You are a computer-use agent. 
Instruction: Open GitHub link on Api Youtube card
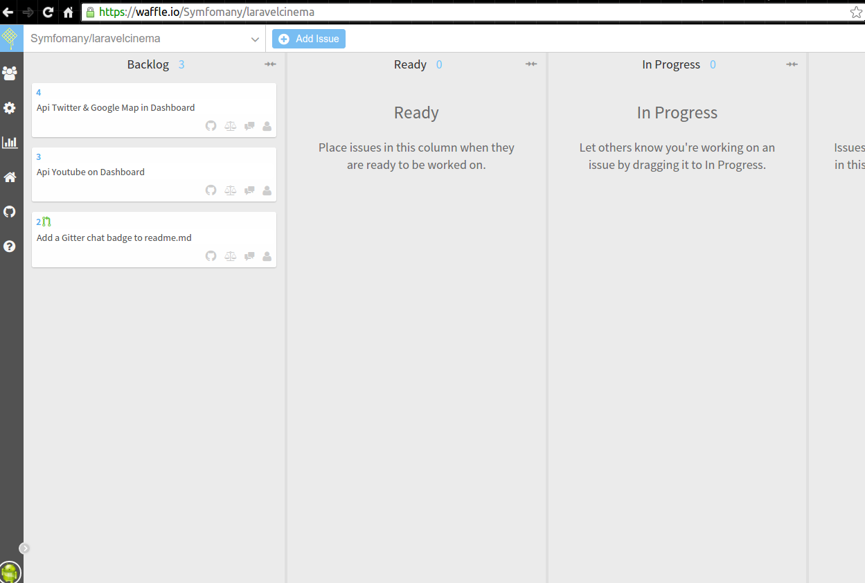[x=211, y=190]
